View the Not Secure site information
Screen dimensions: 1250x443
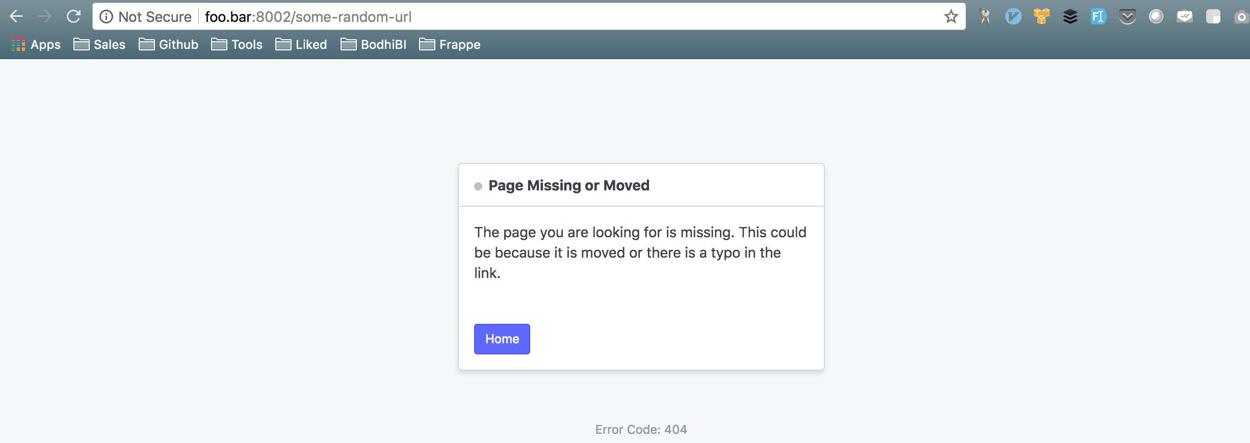[146, 17]
